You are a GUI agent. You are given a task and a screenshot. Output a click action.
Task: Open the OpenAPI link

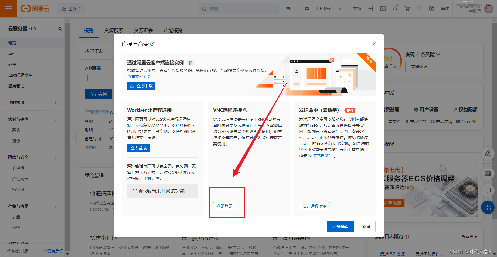tap(467, 122)
